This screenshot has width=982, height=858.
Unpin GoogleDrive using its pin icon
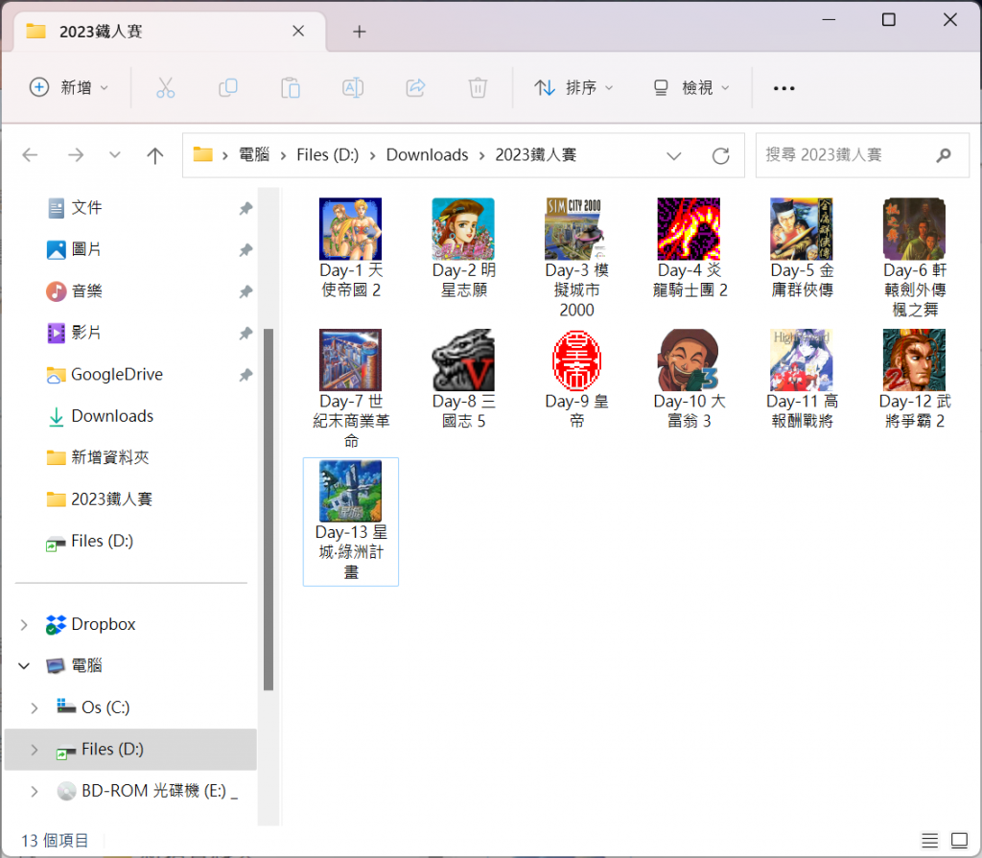[245, 375]
